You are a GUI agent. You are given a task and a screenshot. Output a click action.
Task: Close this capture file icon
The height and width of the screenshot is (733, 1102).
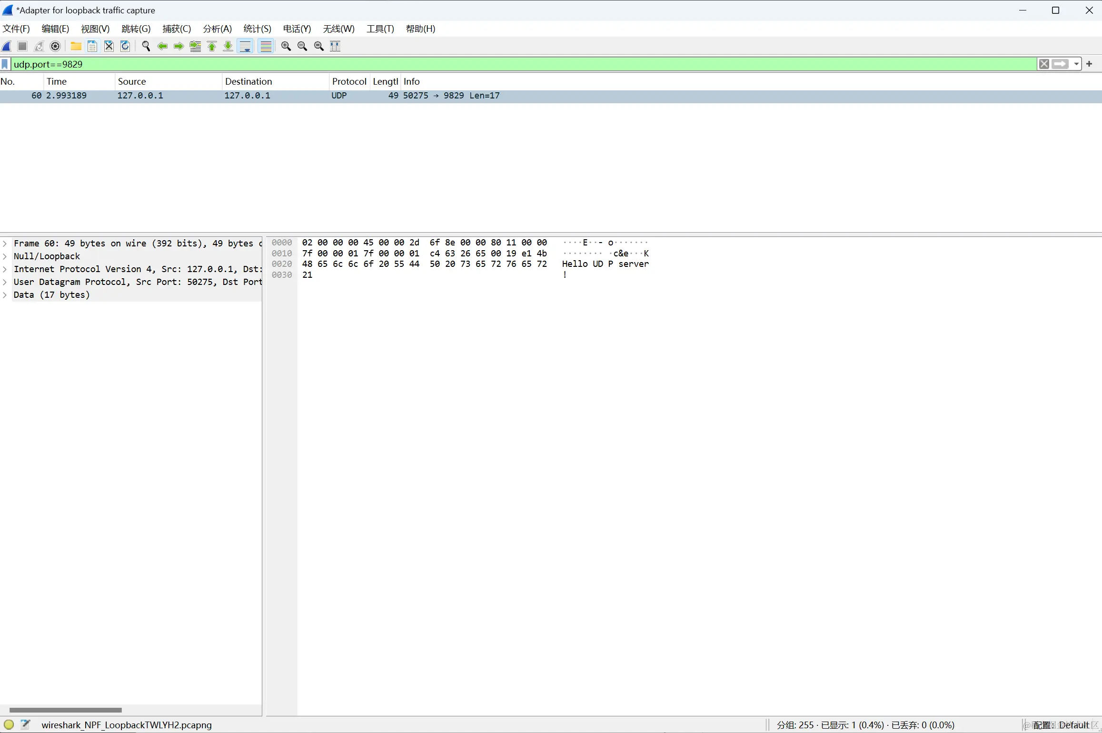click(x=109, y=46)
